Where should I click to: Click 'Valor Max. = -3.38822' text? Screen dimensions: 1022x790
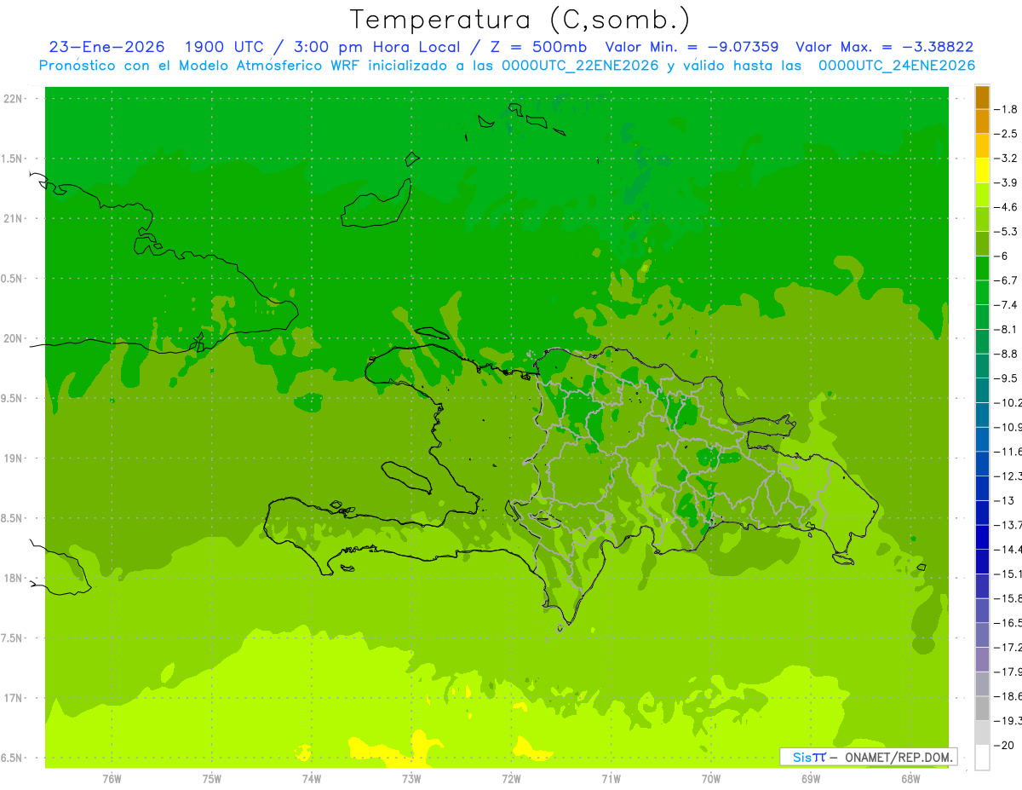[x=884, y=47]
